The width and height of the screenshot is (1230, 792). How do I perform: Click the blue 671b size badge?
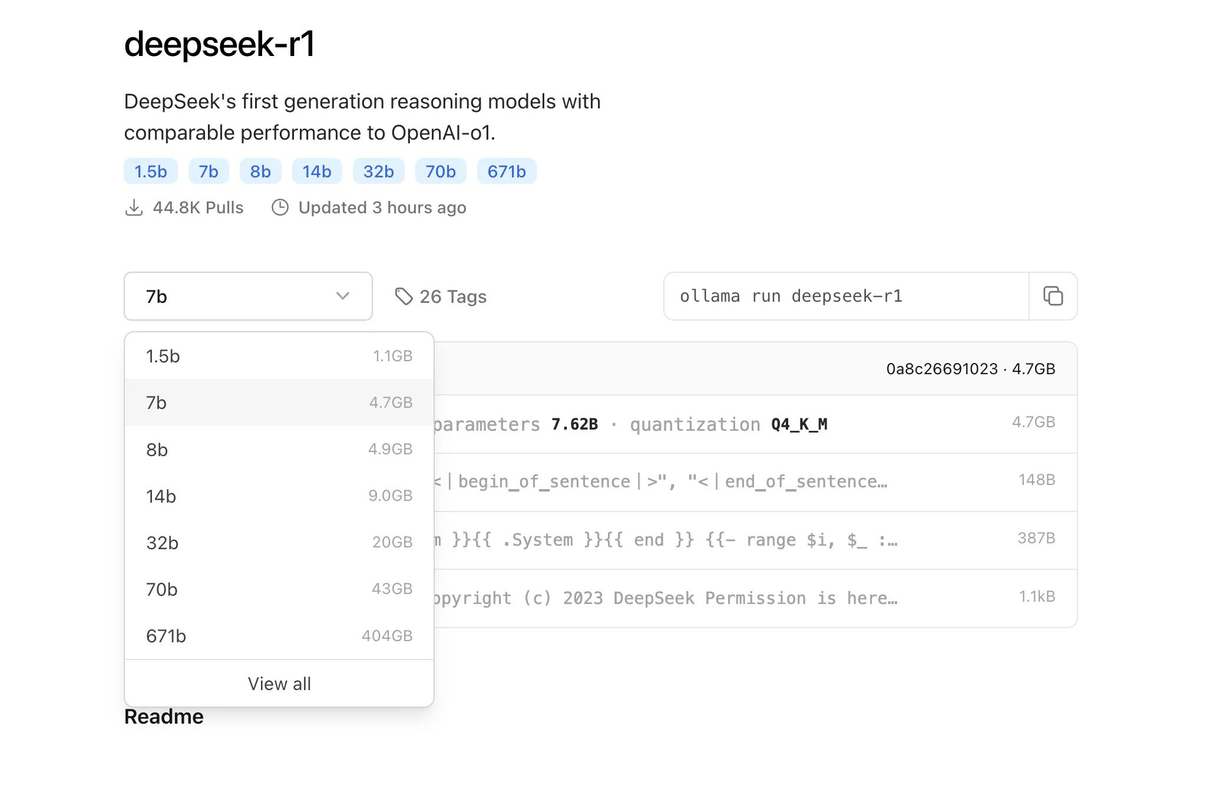(x=507, y=171)
